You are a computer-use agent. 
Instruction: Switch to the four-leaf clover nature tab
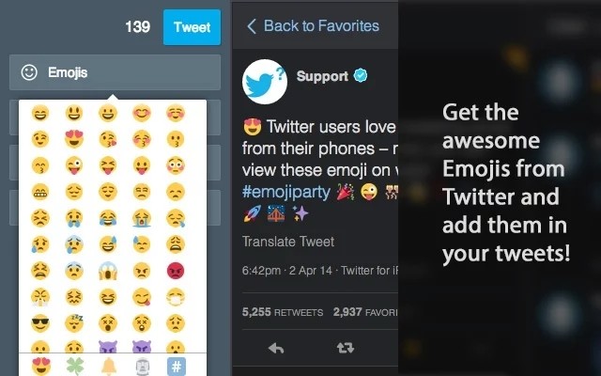click(x=75, y=366)
